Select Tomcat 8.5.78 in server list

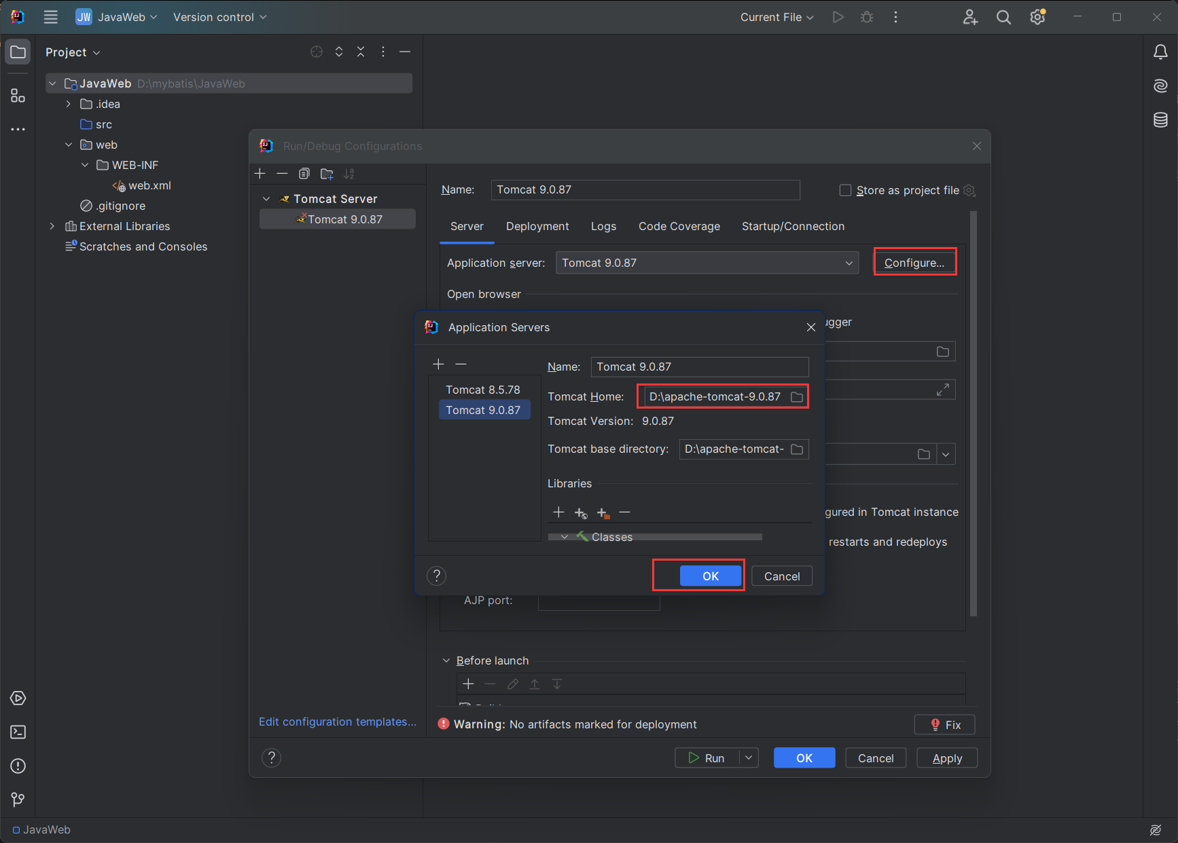(482, 390)
